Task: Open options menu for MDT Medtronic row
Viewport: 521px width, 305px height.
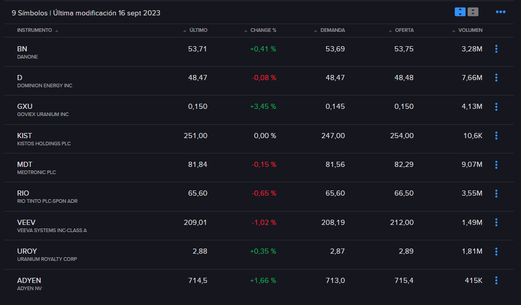Action: (496, 164)
